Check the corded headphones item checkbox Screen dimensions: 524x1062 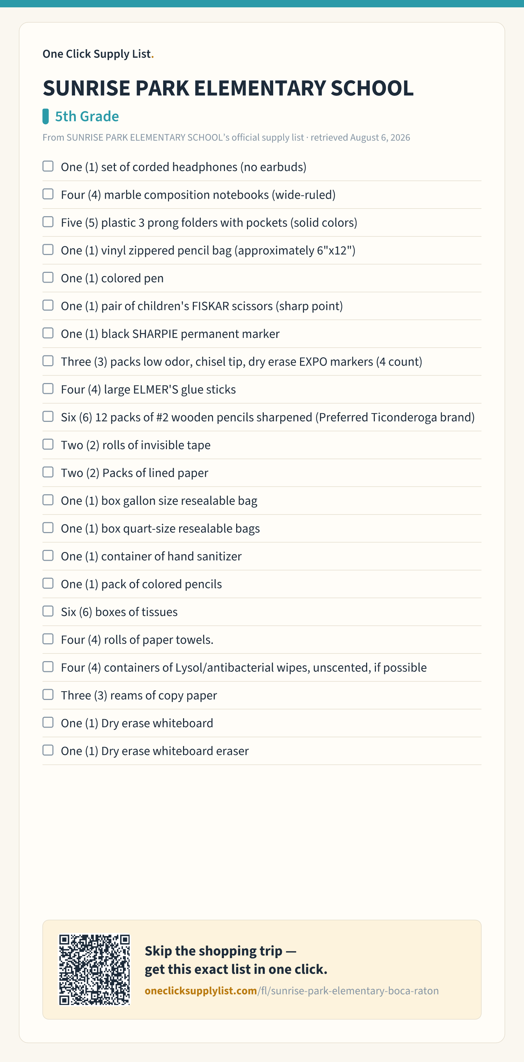[x=48, y=166]
